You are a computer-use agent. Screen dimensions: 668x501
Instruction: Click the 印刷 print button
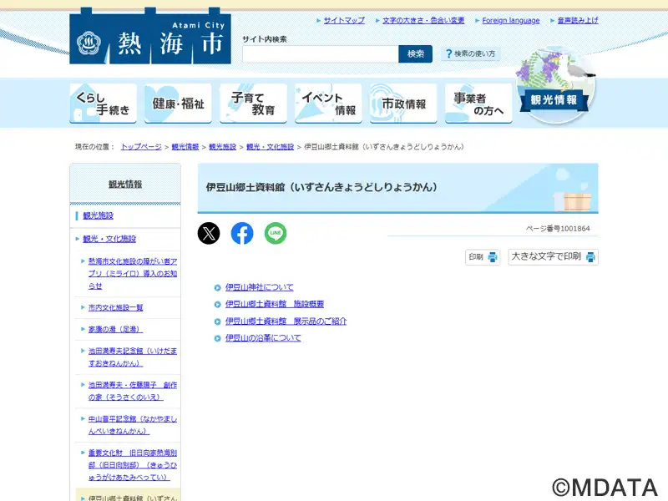tap(483, 257)
